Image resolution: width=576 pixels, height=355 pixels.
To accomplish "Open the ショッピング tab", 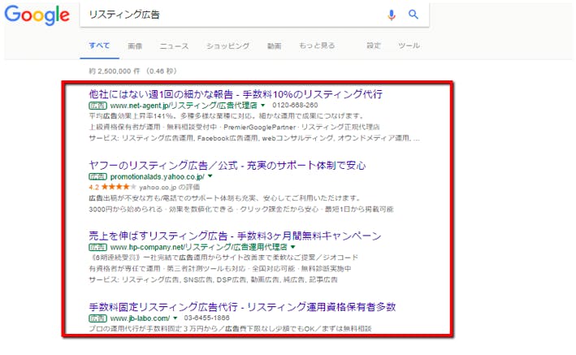I will point(227,46).
